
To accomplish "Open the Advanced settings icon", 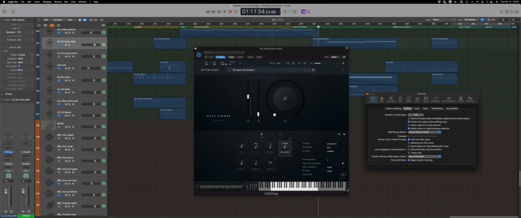I will click(x=470, y=99).
